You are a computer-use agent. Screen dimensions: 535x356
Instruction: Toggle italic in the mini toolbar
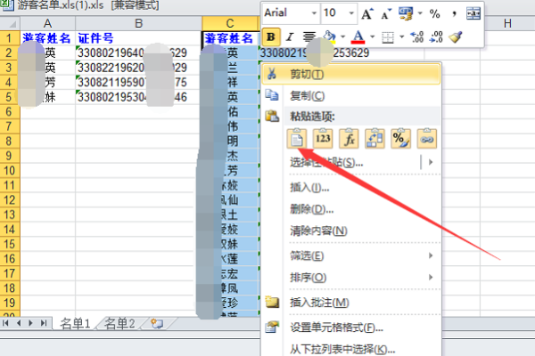pos(290,36)
